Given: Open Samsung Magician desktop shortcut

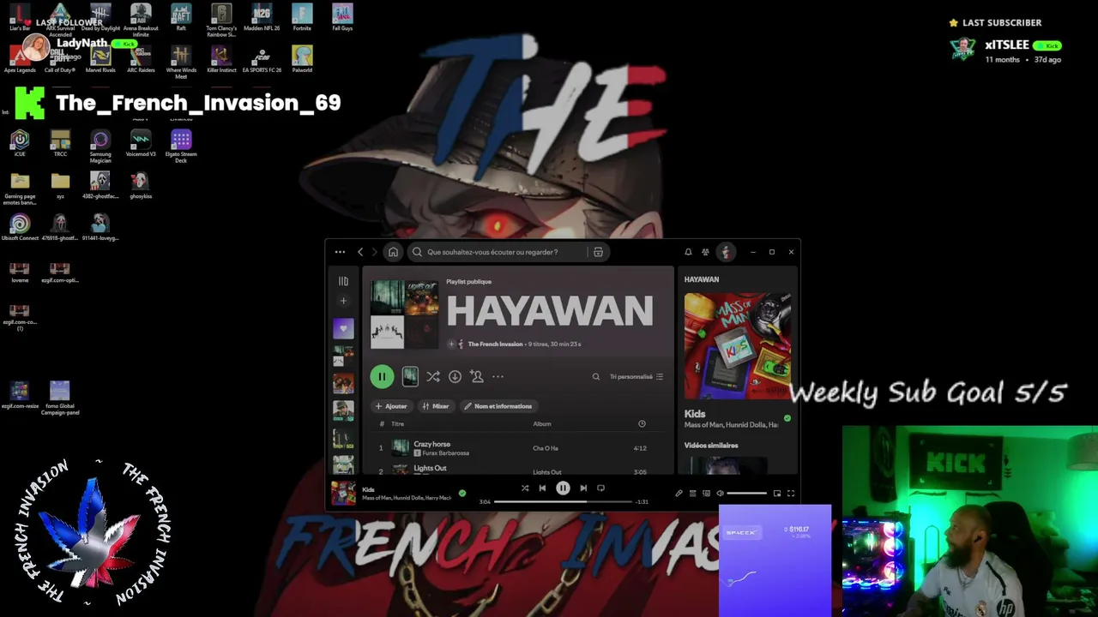Looking at the screenshot, I should tap(100, 146).
